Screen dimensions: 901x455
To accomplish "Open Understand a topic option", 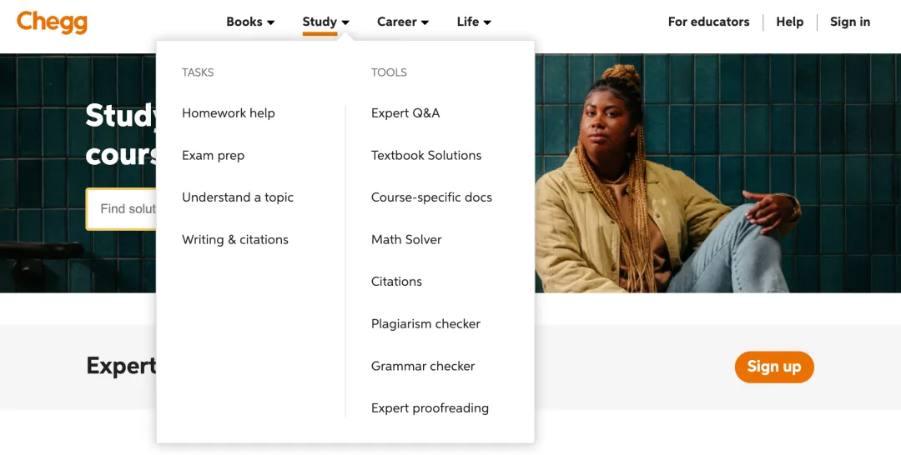I will (x=238, y=197).
